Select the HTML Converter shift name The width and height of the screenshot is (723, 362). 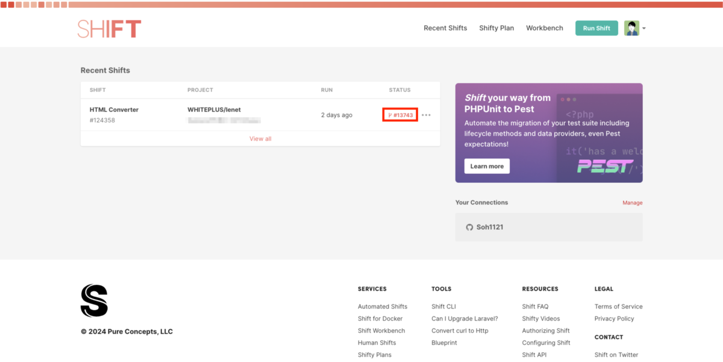(114, 110)
